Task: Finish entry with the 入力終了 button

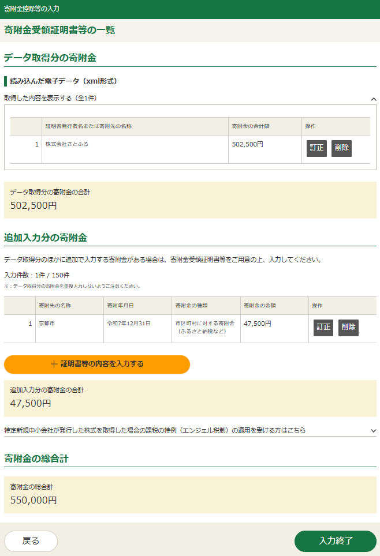Action: [x=335, y=541]
